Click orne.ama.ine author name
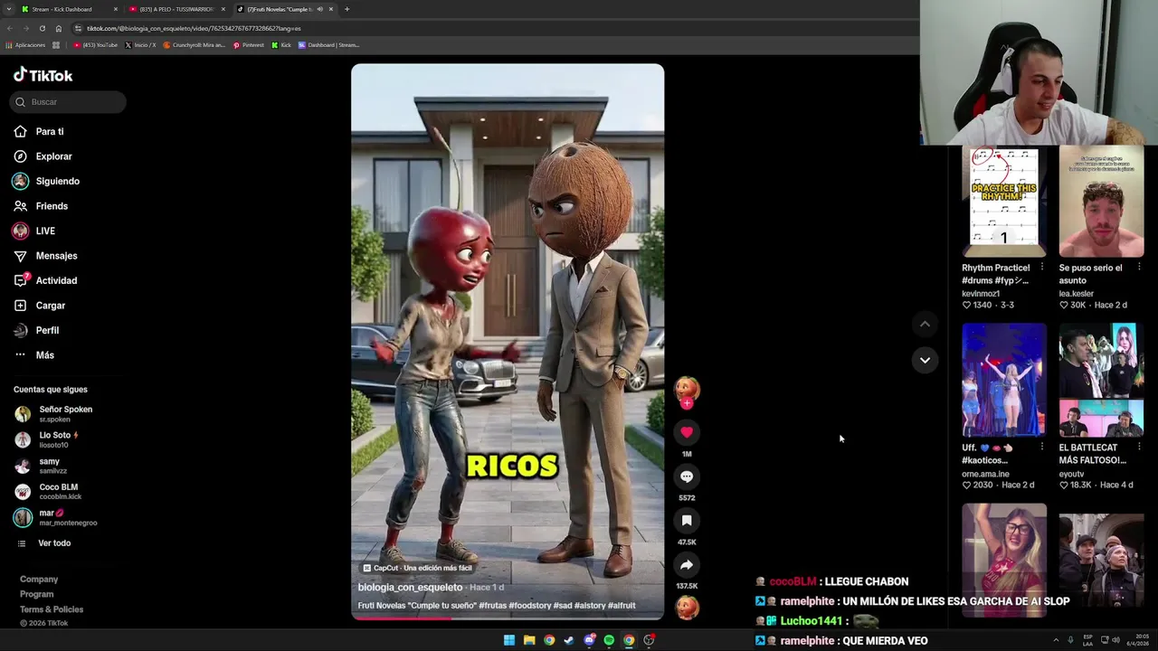Screen dimensions: 1158x651 [985, 474]
